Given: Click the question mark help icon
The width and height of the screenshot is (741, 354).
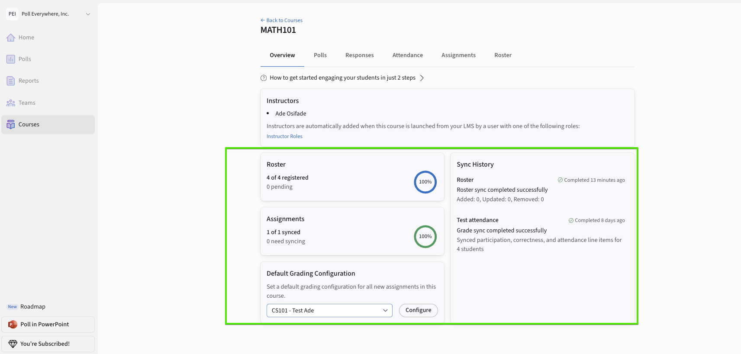Looking at the screenshot, I should coord(264,78).
